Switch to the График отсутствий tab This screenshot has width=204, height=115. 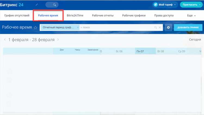17,15
